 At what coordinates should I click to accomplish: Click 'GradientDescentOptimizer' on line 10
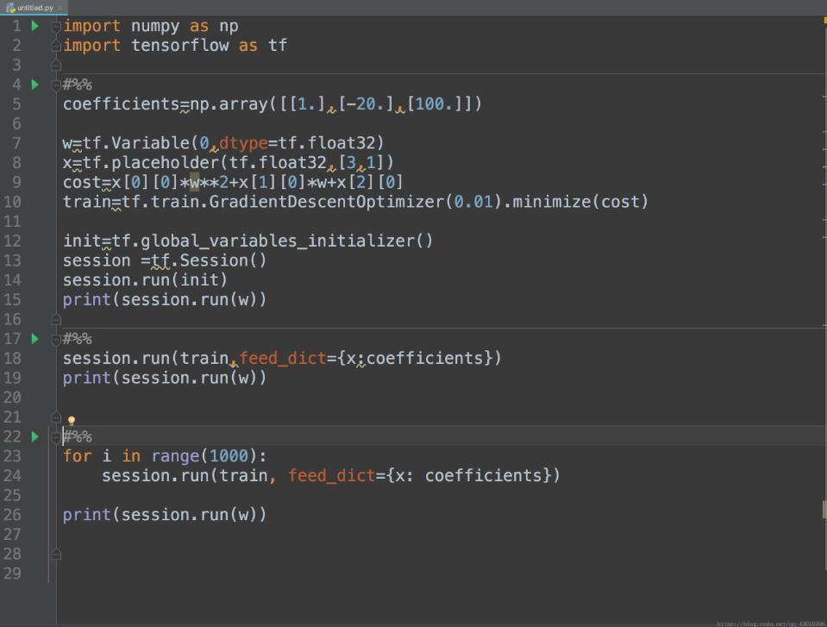(x=327, y=202)
